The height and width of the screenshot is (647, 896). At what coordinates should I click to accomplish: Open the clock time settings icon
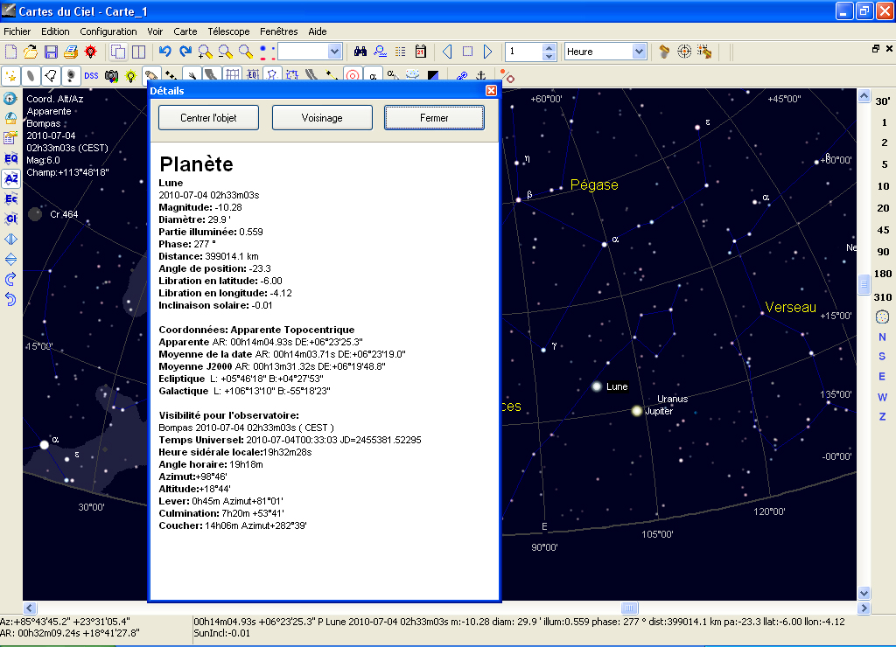point(10,98)
